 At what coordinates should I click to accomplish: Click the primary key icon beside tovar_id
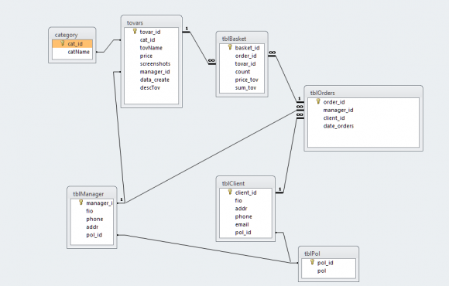(135, 31)
